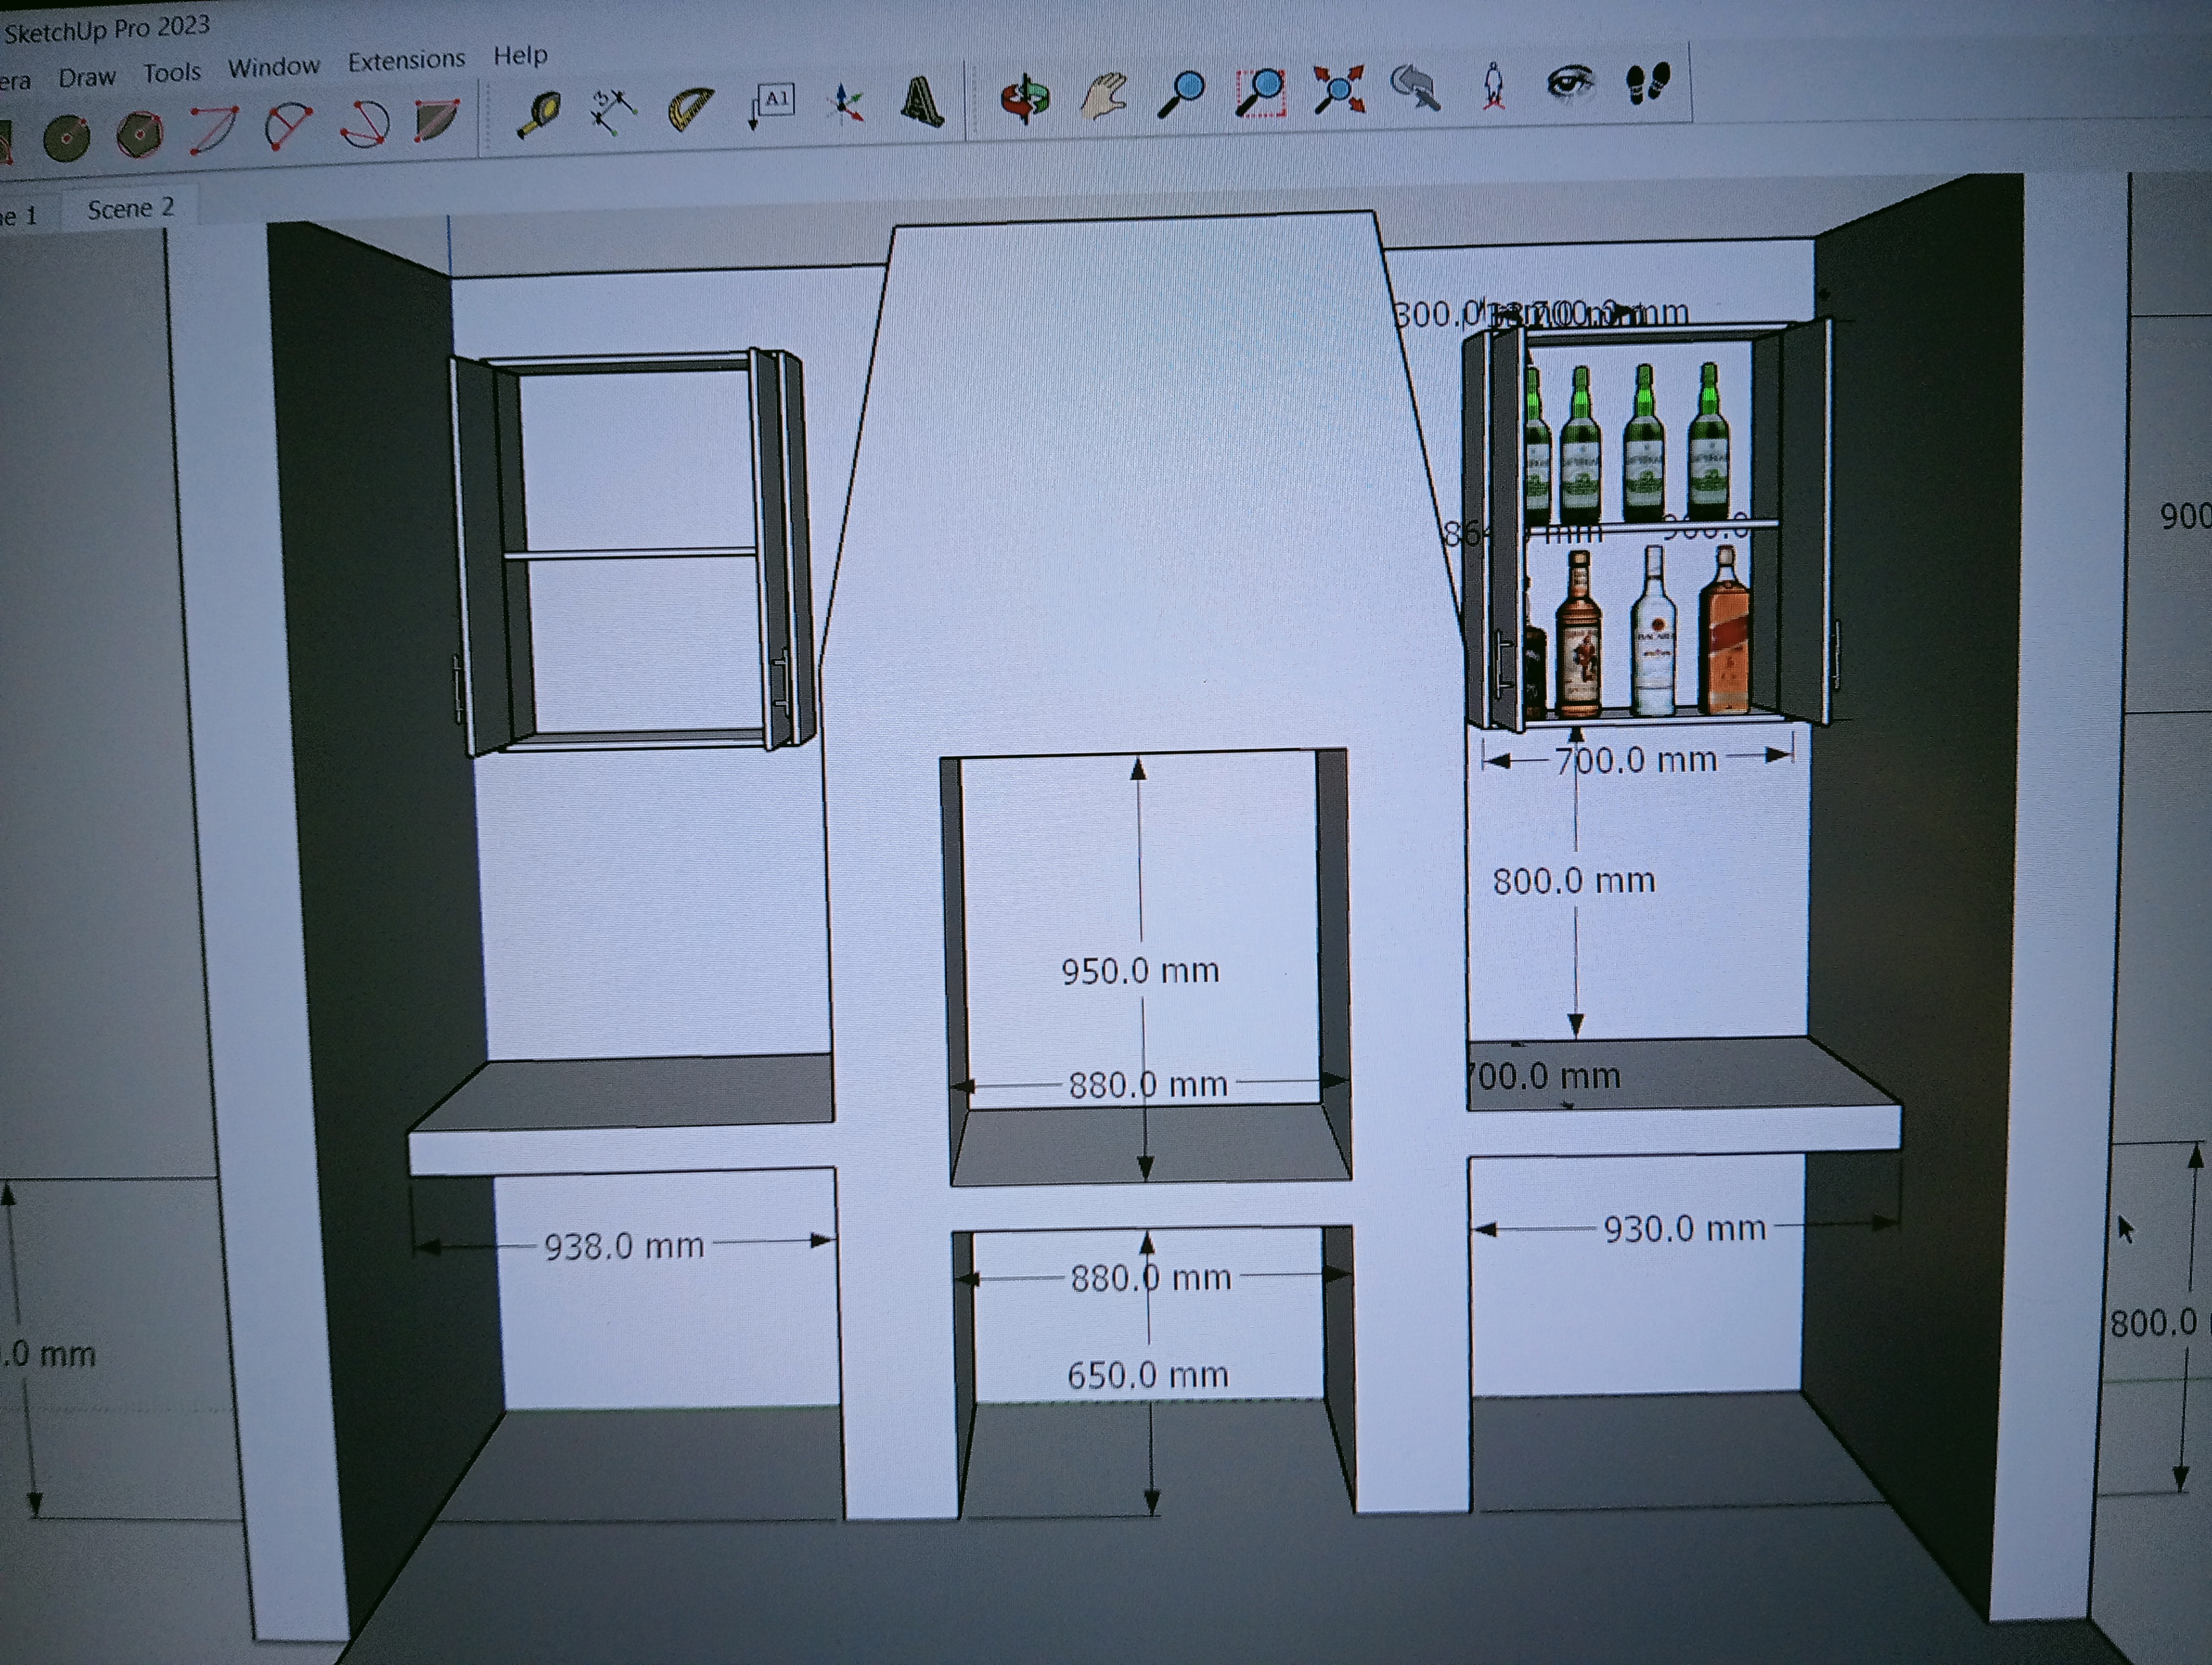The width and height of the screenshot is (2212, 1665).
Task: Select the Text label tool
Action: (771, 104)
